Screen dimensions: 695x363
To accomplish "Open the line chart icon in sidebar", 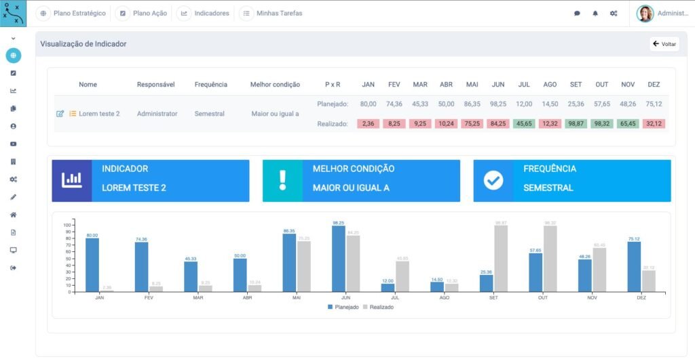I will (14, 91).
